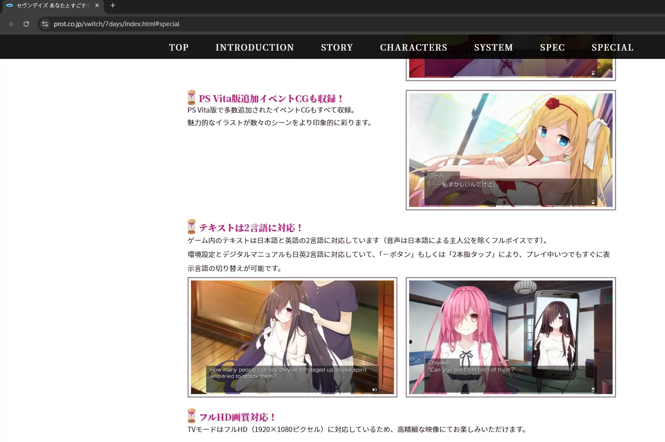
Task: Select SPECIAL in the navigation bar
Action: coord(613,47)
